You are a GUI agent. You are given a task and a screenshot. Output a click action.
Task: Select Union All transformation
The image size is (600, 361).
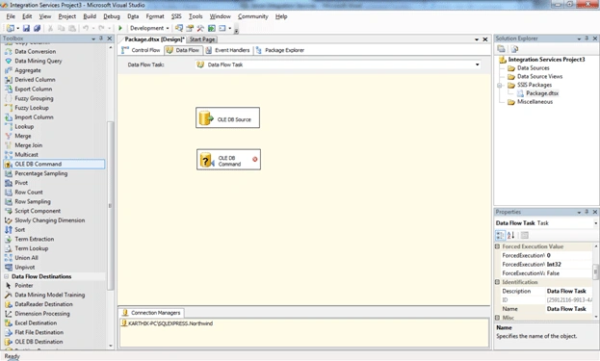26,258
